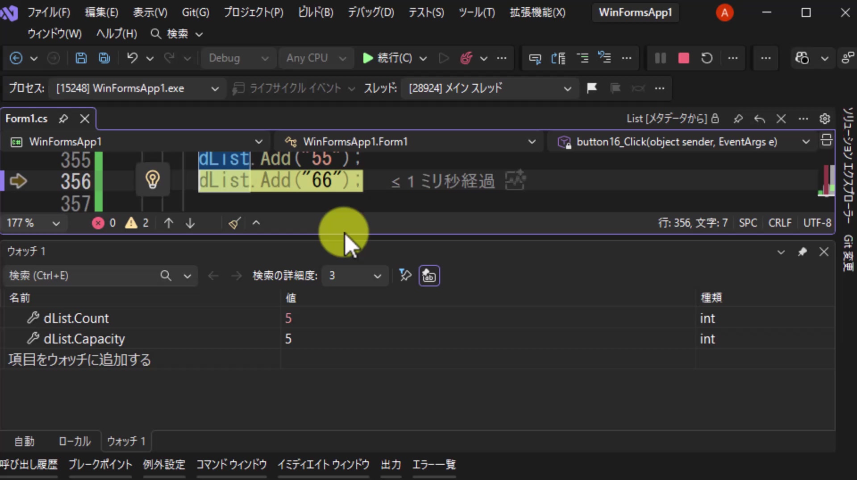This screenshot has width=857, height=480.
Task: Open the ファイル(F) menu
Action: click(x=49, y=12)
